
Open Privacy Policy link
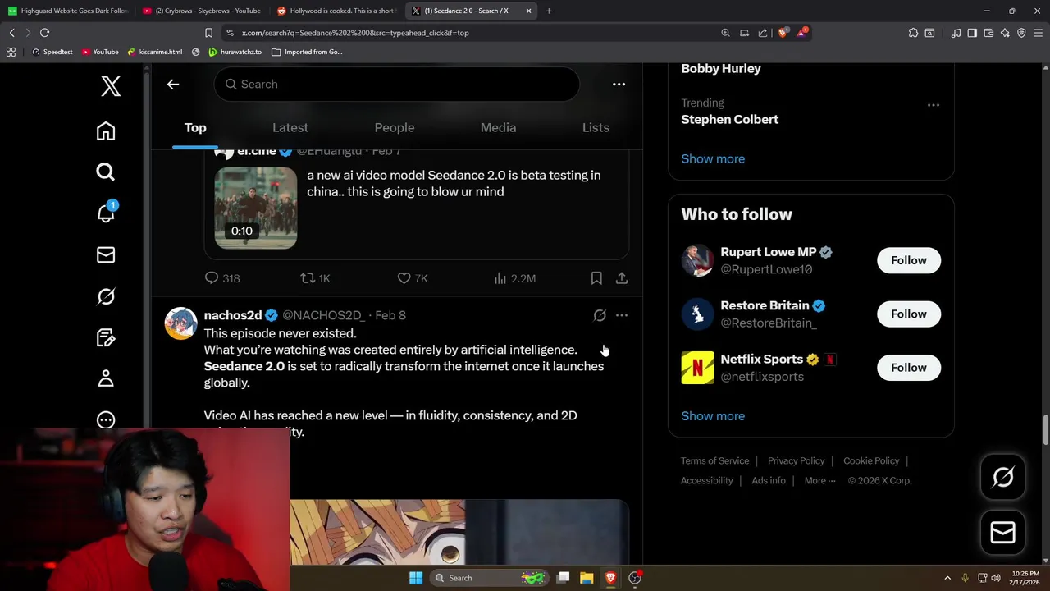[x=796, y=461]
